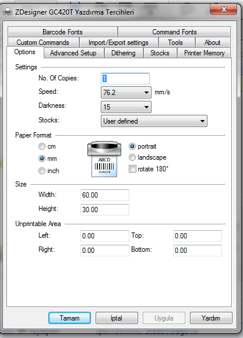Close the printing preferences dialog
243x338 pixels.
point(223,9)
